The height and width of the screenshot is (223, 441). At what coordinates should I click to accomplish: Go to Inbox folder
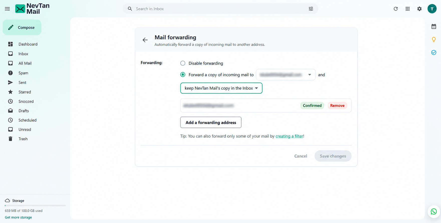[x=23, y=54]
